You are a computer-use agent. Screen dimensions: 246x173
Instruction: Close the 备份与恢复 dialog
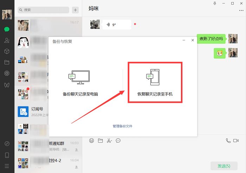coord(193,40)
